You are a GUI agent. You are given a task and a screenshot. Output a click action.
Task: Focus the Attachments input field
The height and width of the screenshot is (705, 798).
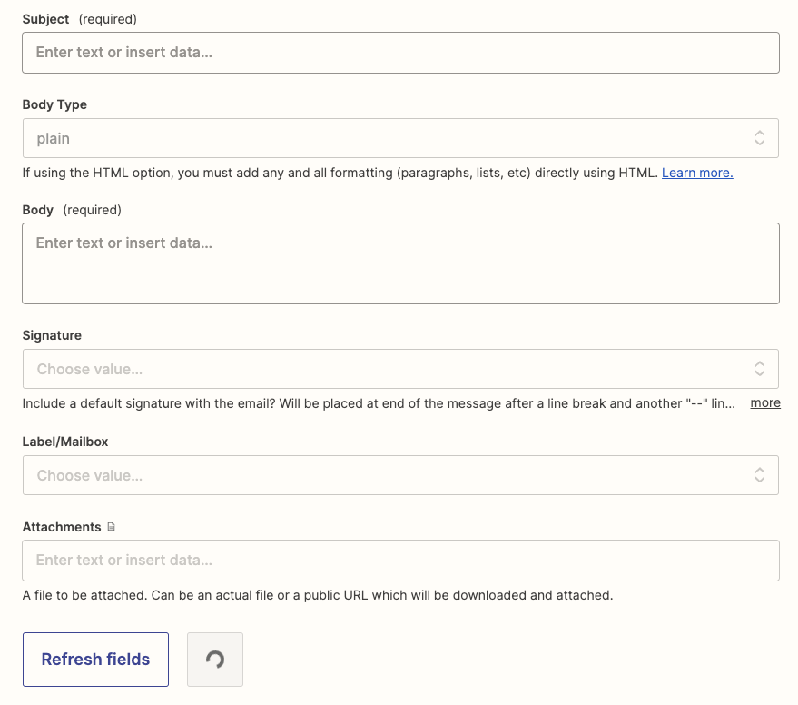click(400, 561)
